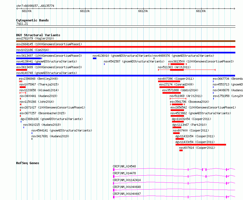Click the 7q11.21 band label

click(22, 24)
